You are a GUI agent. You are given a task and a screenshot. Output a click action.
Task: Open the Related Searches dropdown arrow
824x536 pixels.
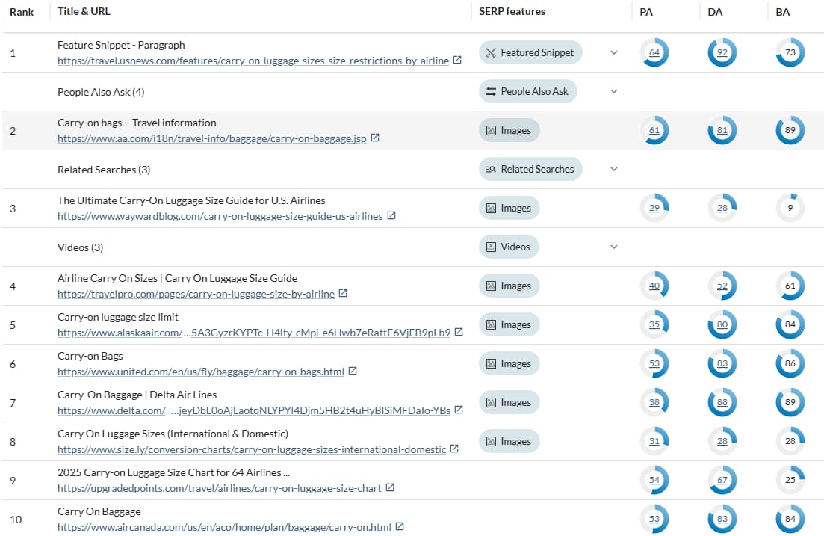(614, 169)
